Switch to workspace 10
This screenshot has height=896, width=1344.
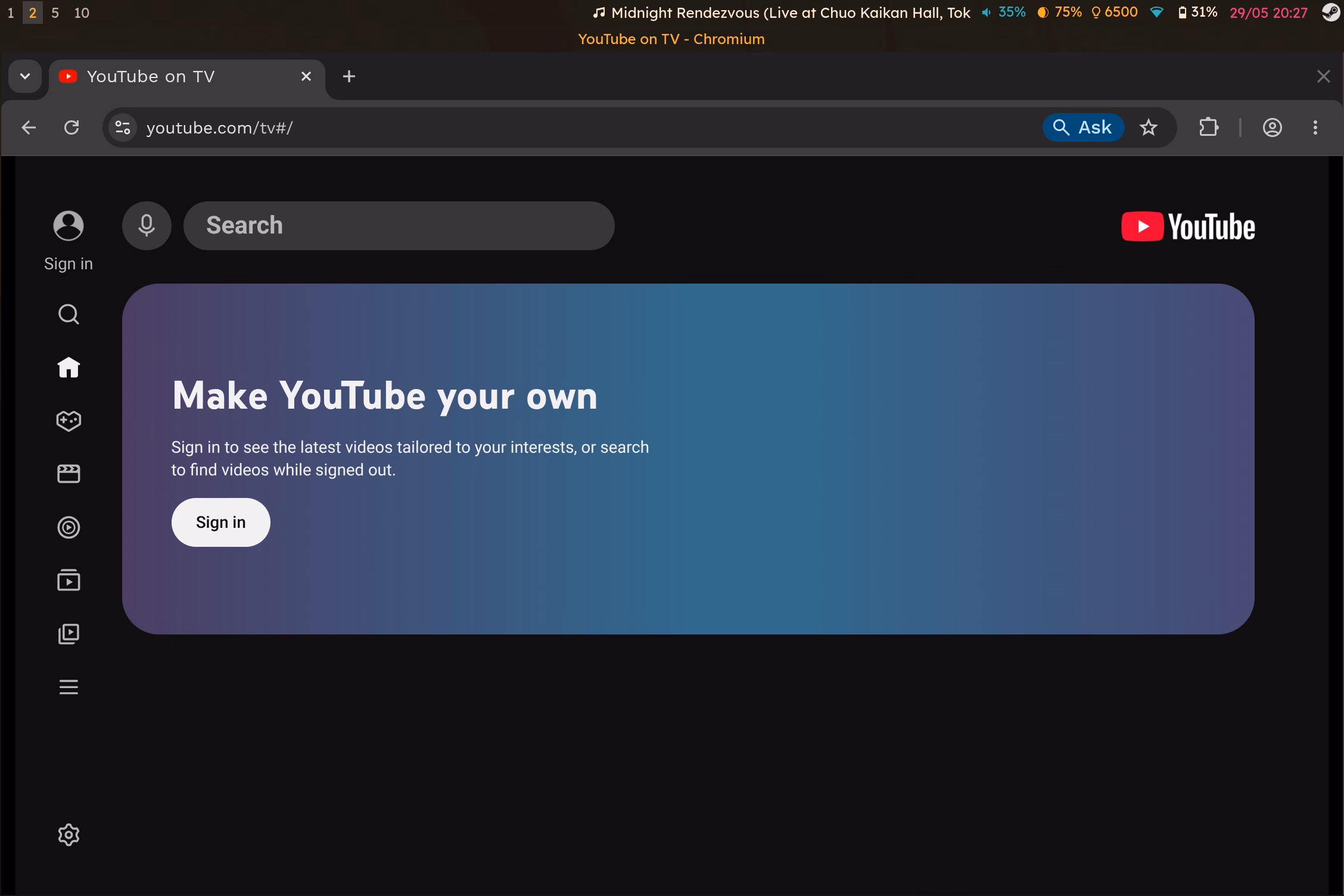point(82,13)
